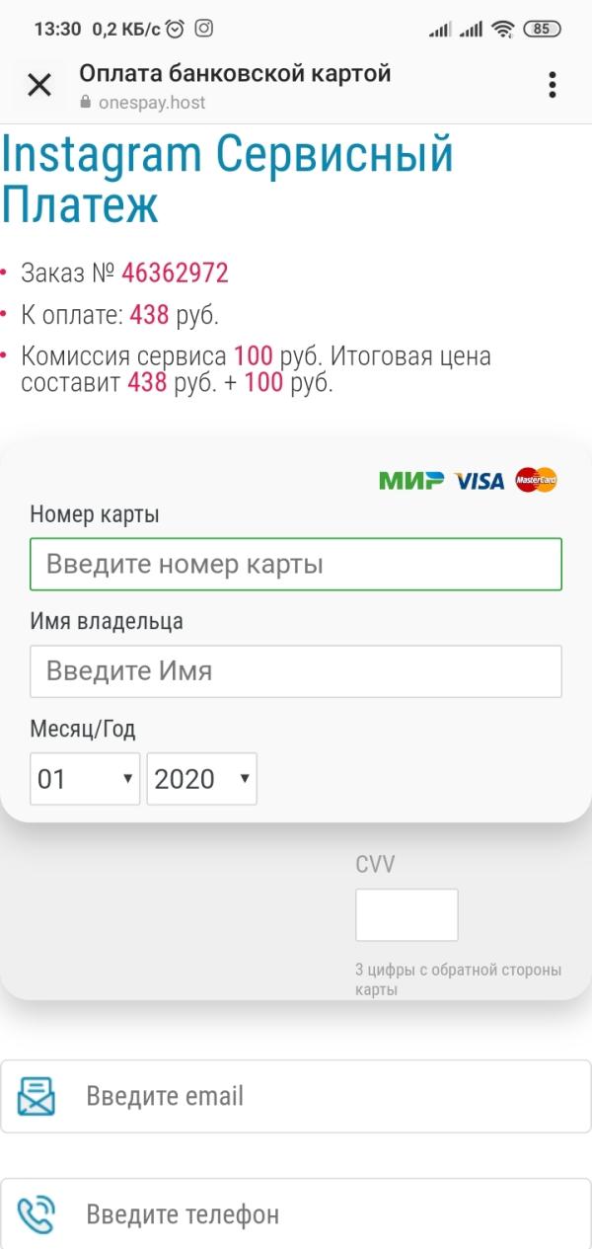This screenshot has width=592, height=1249.
Task: Tap the phone handset icon
Action: click(x=37, y=1213)
